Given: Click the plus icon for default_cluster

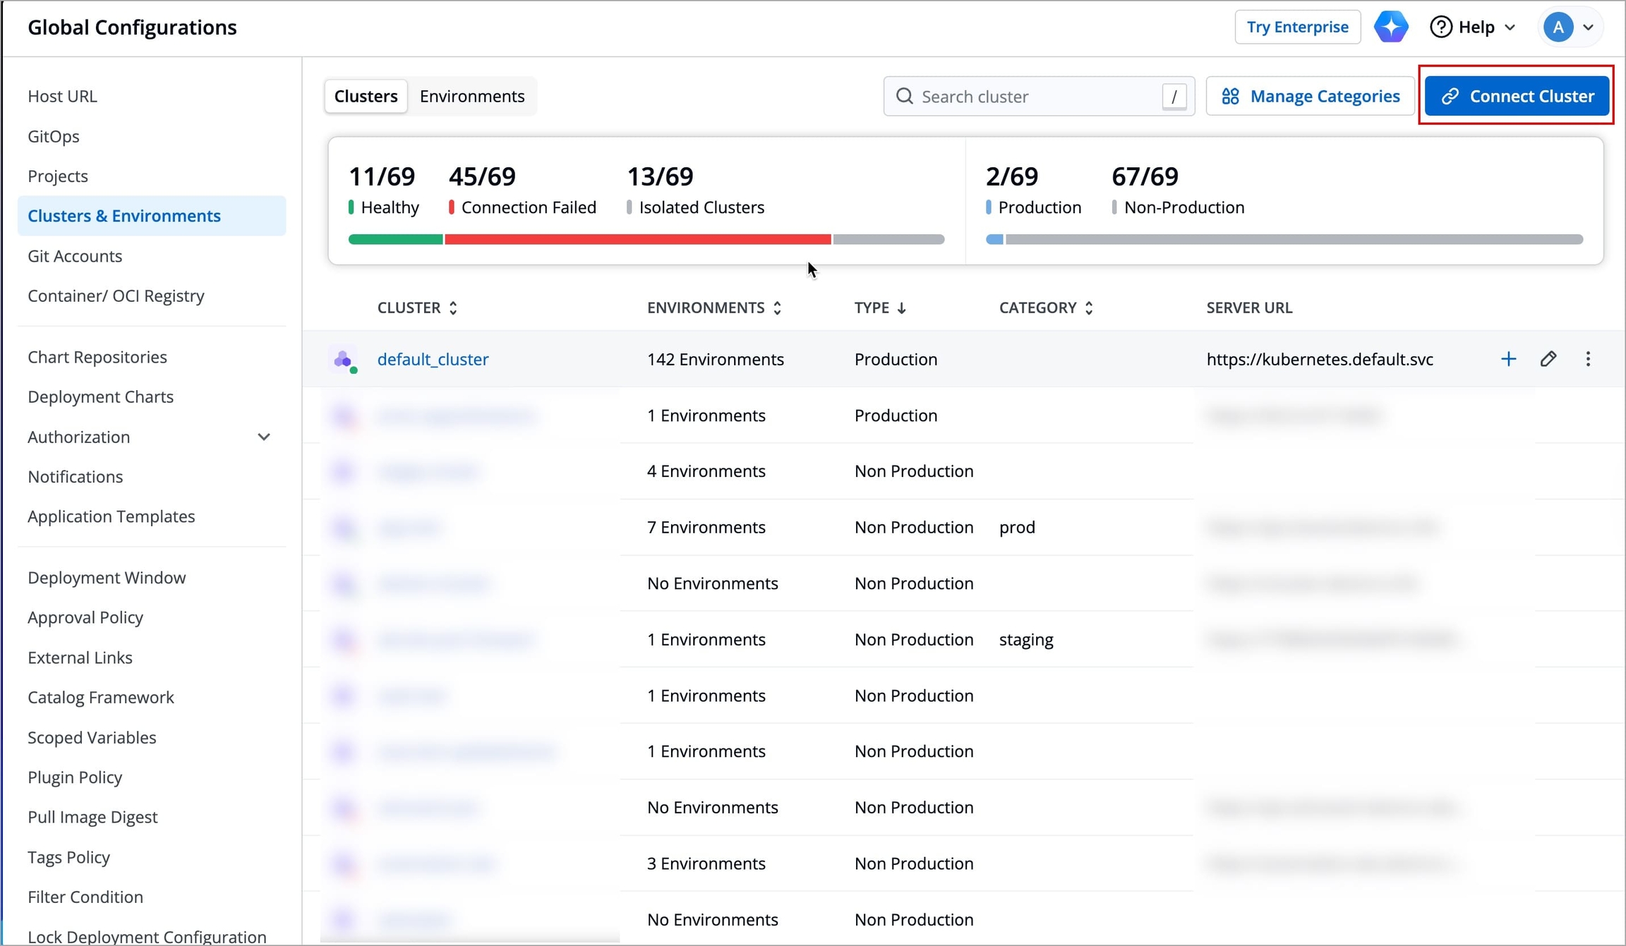Looking at the screenshot, I should [1508, 359].
